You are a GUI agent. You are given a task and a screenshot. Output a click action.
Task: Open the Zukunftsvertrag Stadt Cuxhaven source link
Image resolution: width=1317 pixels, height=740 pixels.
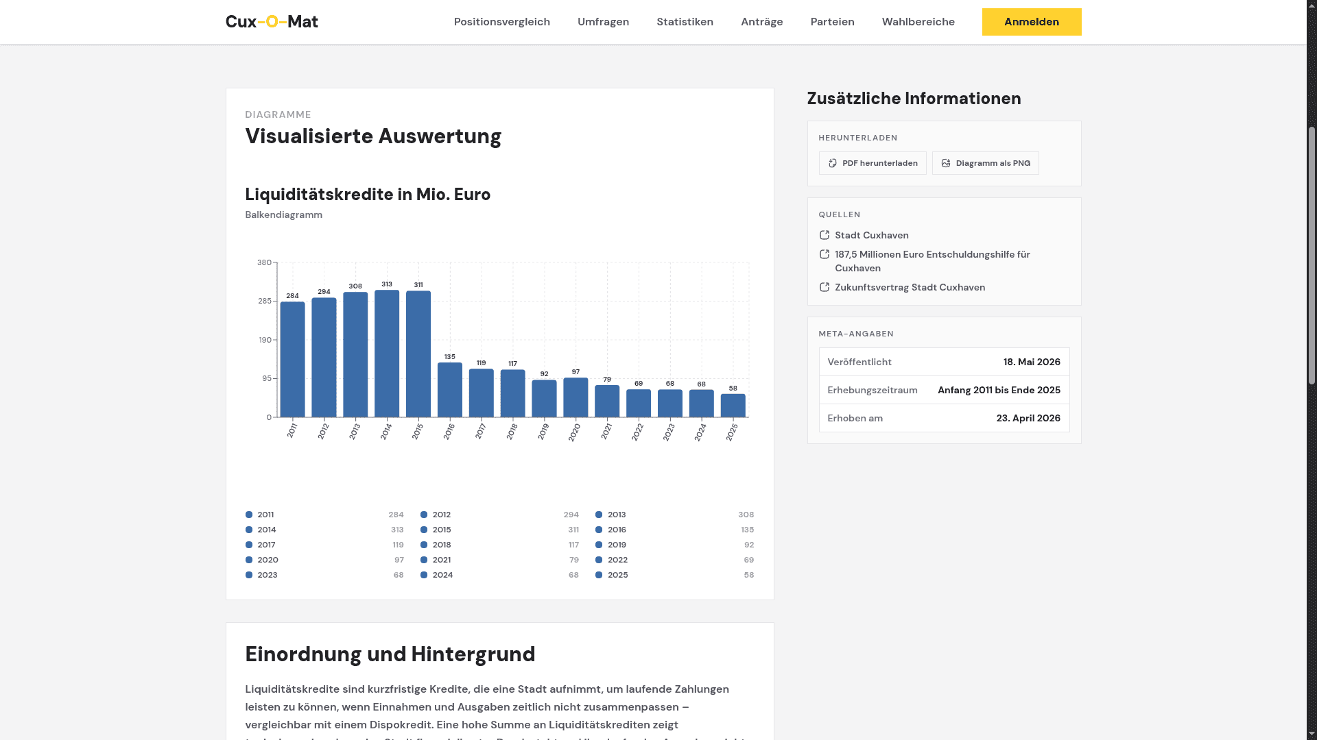coord(910,287)
